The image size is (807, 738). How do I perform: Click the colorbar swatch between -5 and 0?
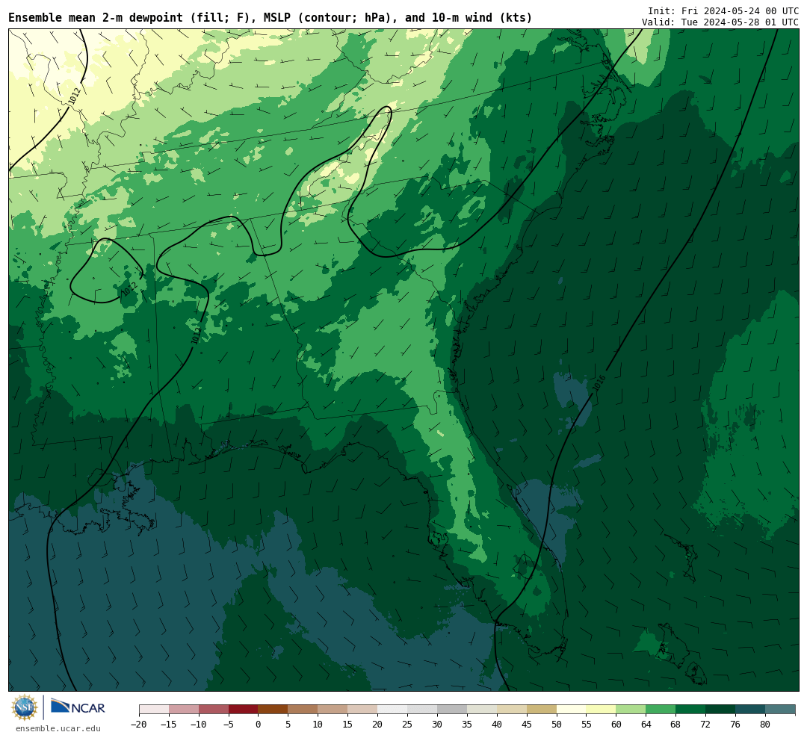point(243,710)
